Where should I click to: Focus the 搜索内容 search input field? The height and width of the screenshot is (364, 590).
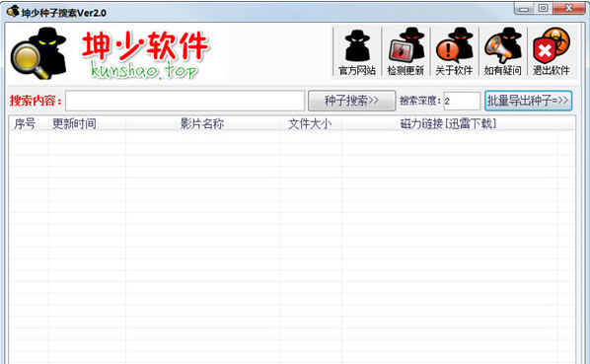(x=184, y=101)
